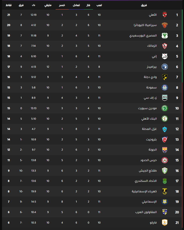Image resolution: width=184 pixels, height=230 pixels.
Task: Click the متبقي column header
Action: coord(48,5)
